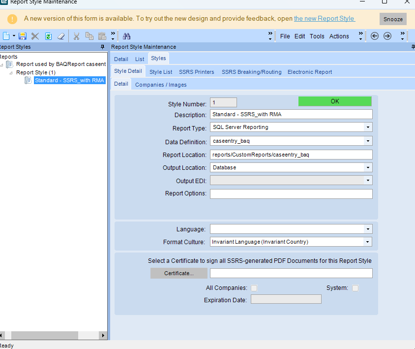Image resolution: width=415 pixels, height=349 pixels.
Task: Go forward with the right arrow icon
Action: [387, 36]
